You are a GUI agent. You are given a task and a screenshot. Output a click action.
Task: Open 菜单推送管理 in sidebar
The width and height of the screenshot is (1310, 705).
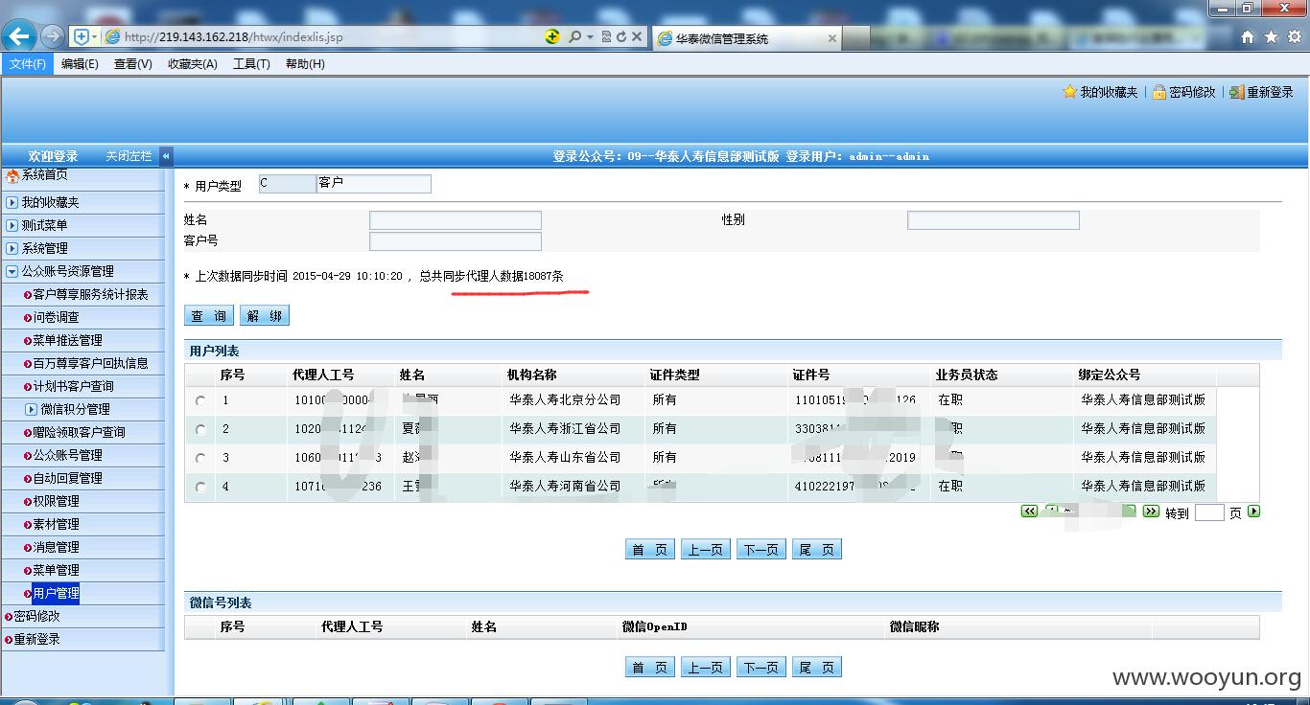coord(67,340)
